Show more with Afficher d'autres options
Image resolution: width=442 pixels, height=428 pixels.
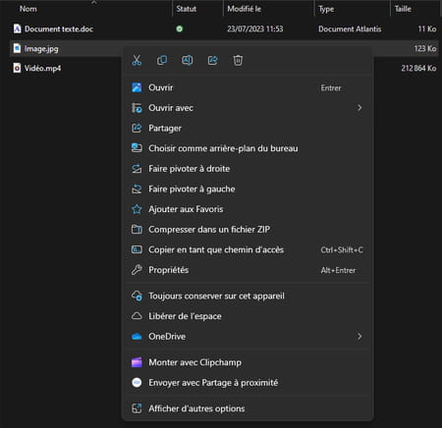[248, 408]
